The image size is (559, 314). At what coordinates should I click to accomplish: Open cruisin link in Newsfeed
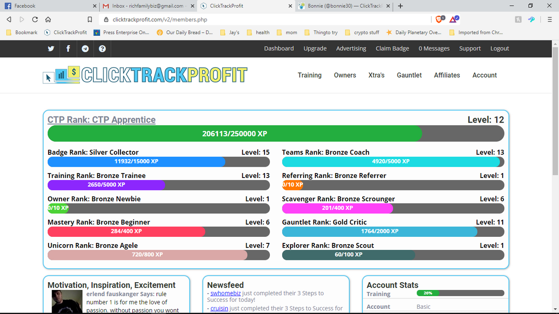[219, 308]
